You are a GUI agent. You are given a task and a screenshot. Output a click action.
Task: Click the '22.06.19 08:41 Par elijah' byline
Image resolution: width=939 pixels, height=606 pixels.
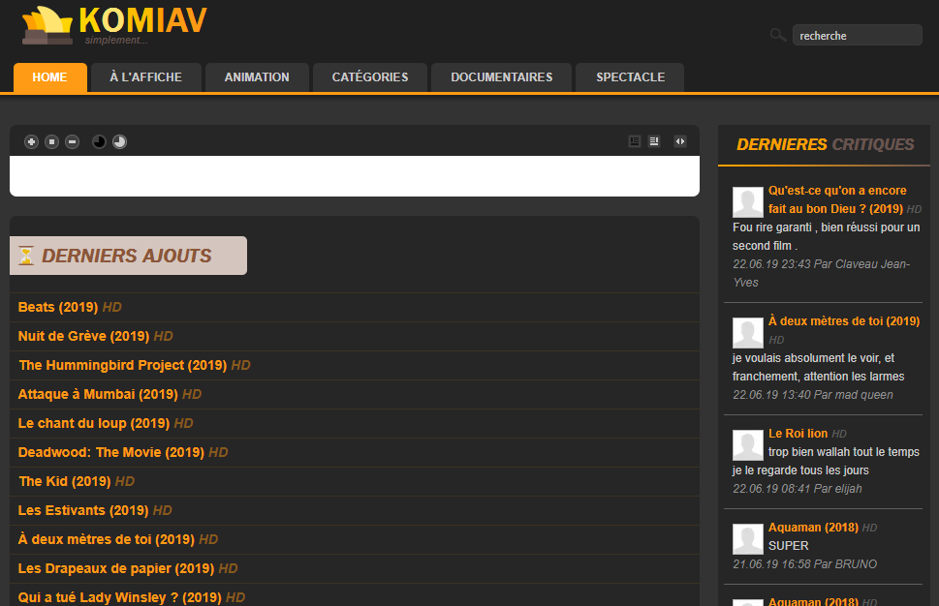(x=798, y=489)
